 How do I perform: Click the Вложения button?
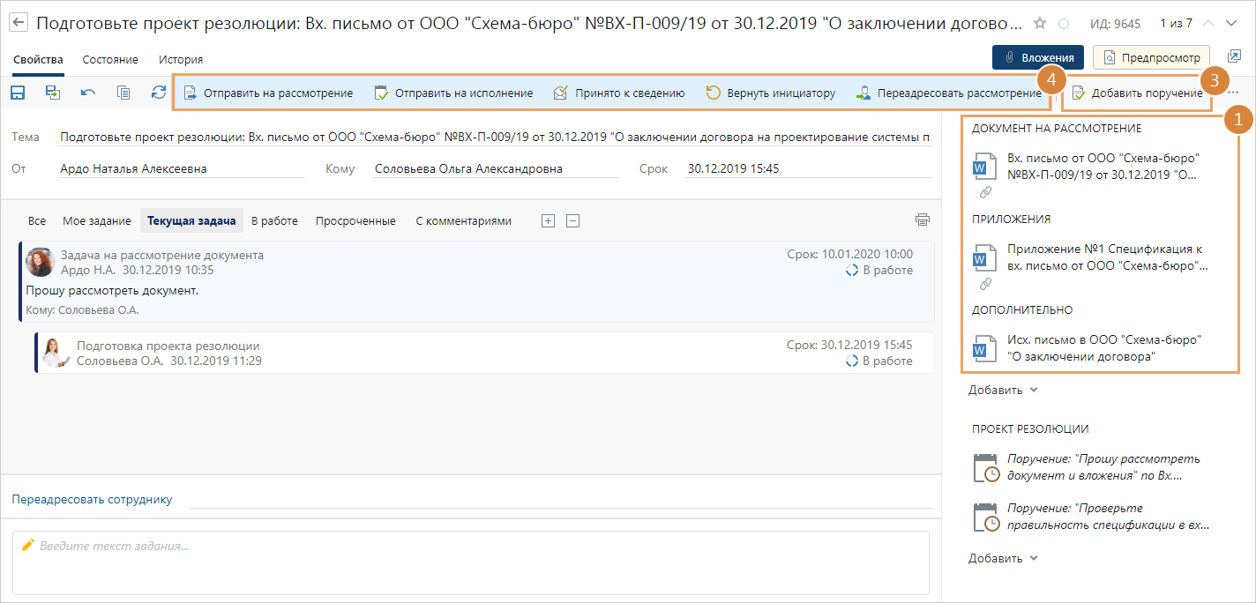(1037, 57)
